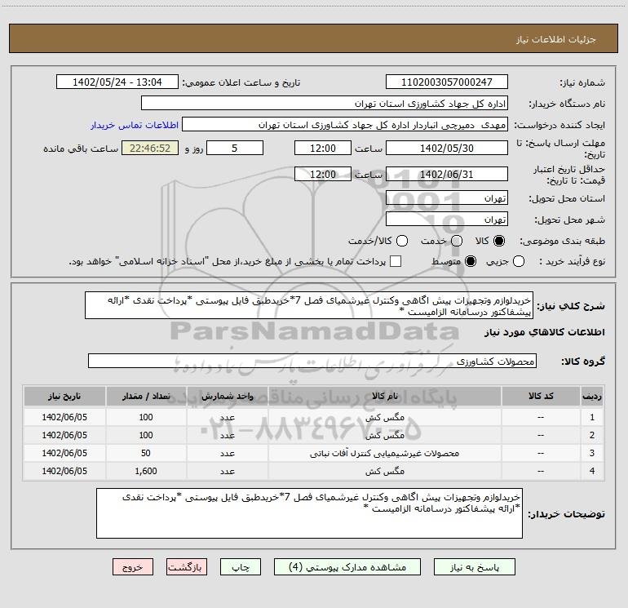
Task: Click the کد کالا column header
Action: (541, 396)
